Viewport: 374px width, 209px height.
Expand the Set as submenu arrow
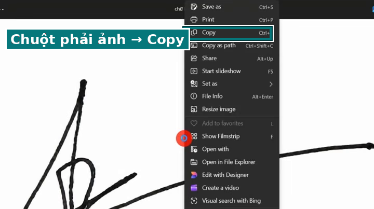pos(271,84)
